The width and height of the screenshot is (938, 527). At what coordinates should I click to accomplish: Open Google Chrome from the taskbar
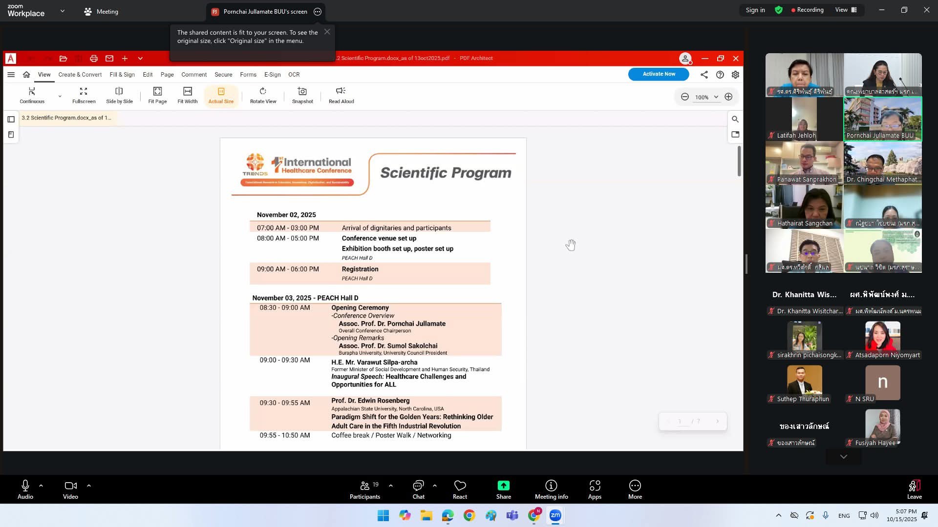click(x=469, y=515)
